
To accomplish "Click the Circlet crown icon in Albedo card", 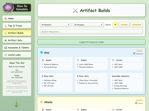I will click(113, 110).
